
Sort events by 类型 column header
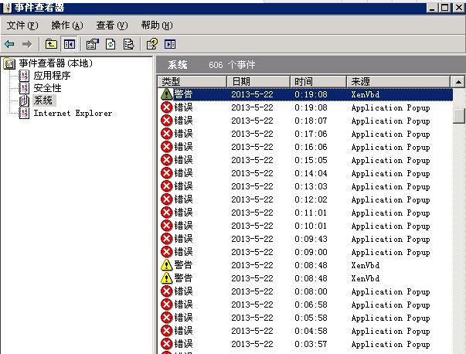pos(191,81)
